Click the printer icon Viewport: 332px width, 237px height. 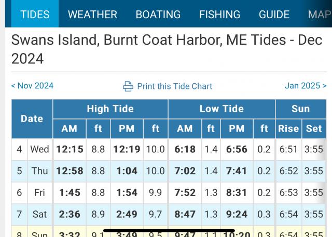pyautogui.click(x=128, y=86)
